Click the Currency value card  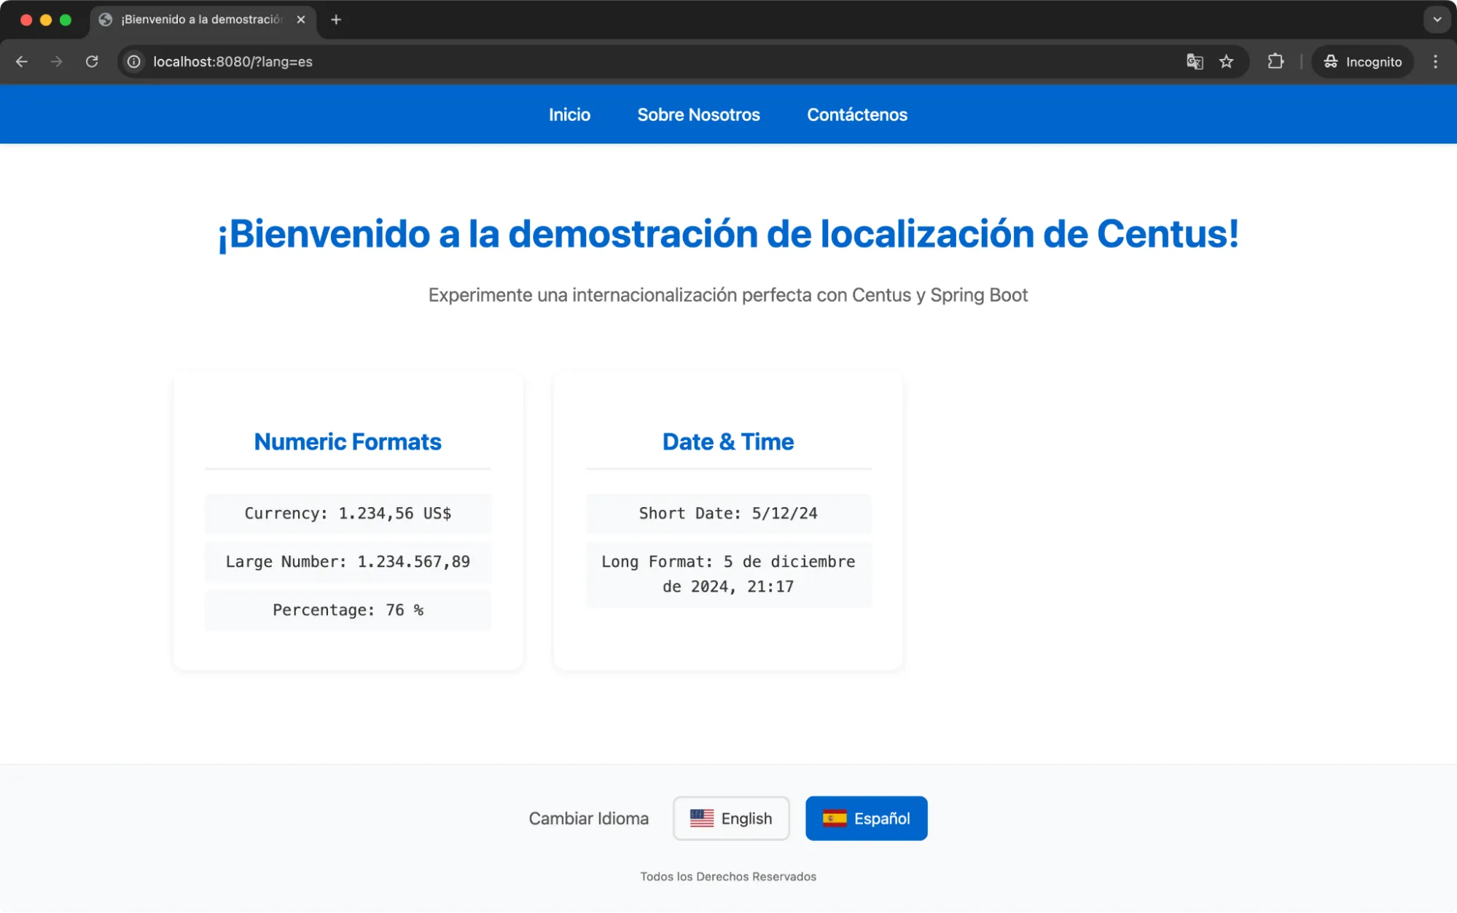348,513
